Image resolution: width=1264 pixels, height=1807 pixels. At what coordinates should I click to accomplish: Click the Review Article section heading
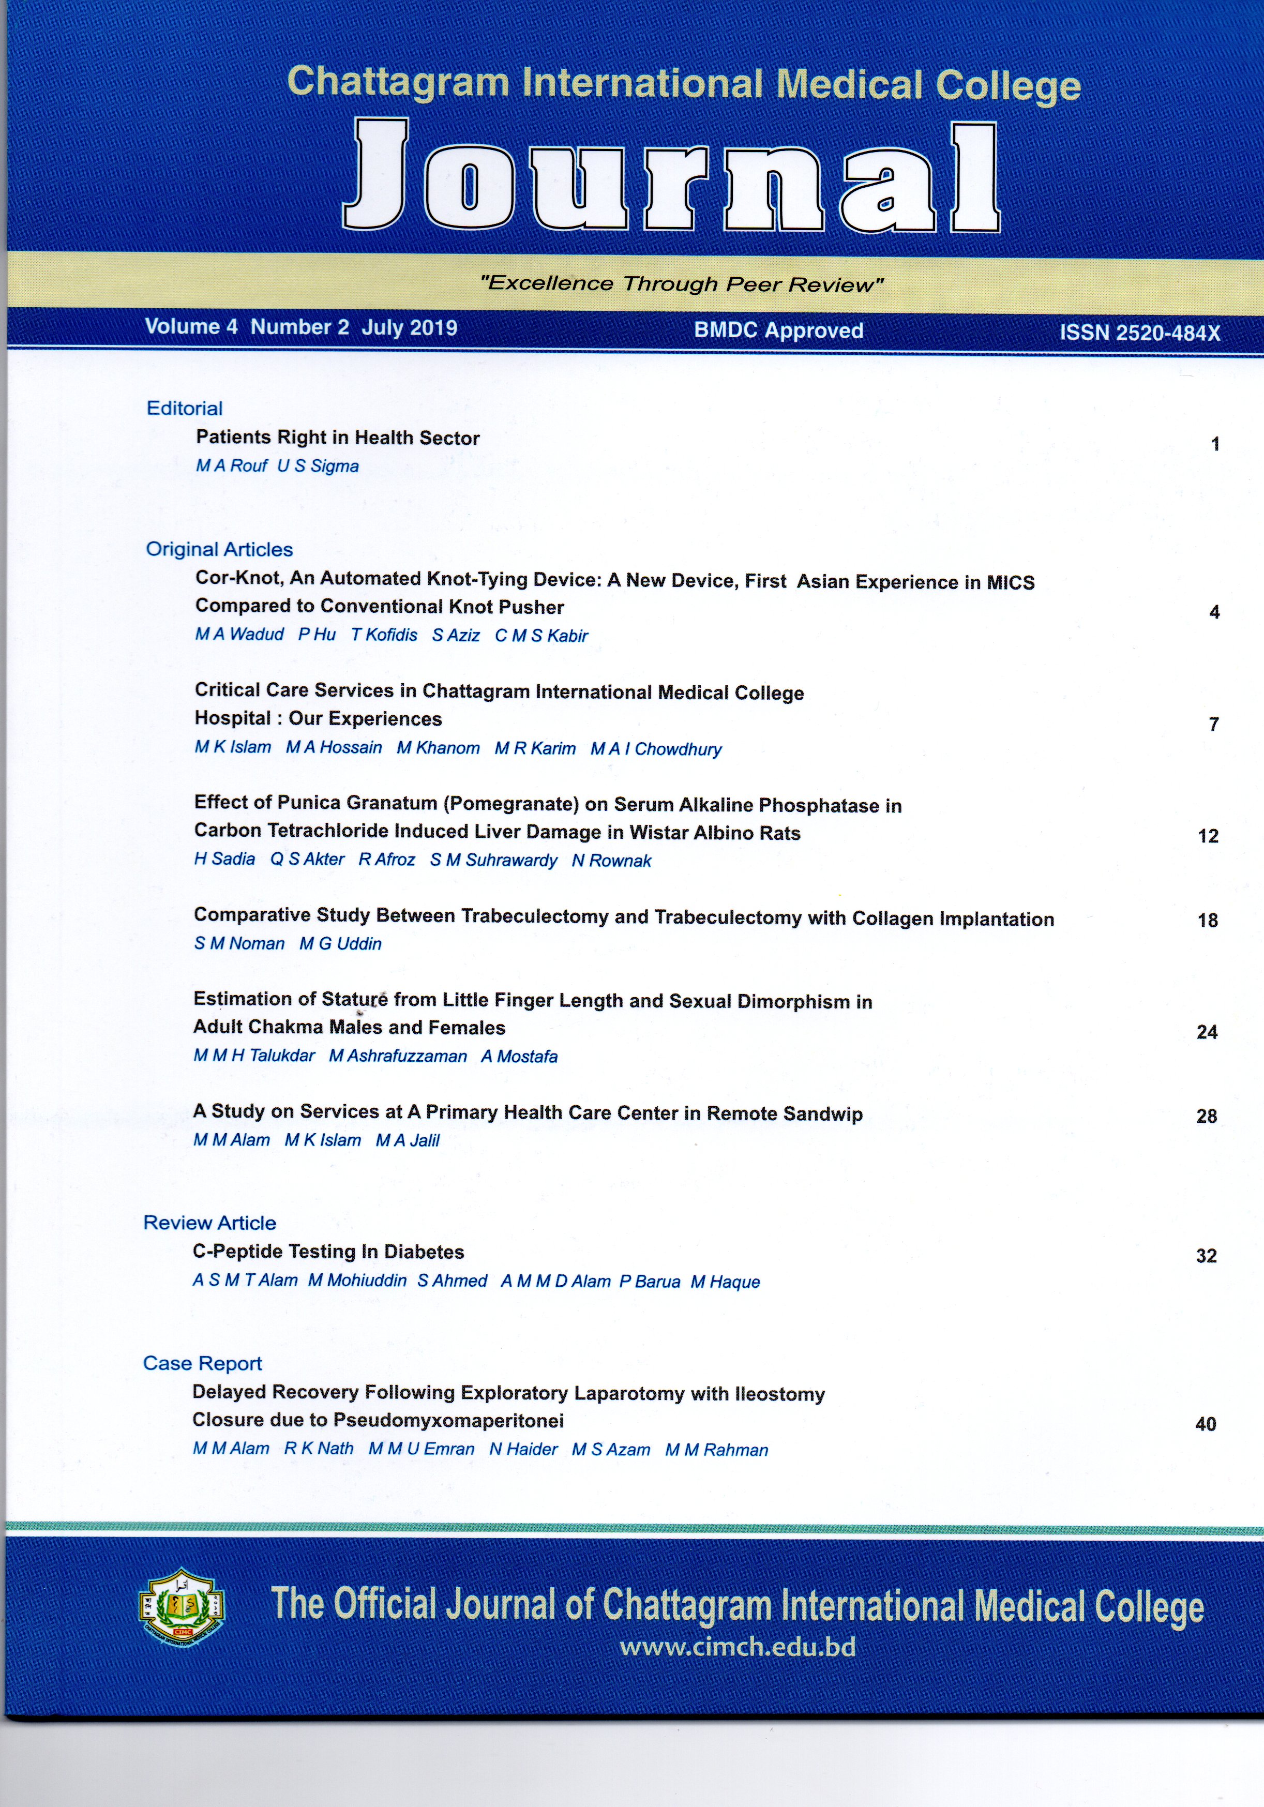[x=209, y=1223]
